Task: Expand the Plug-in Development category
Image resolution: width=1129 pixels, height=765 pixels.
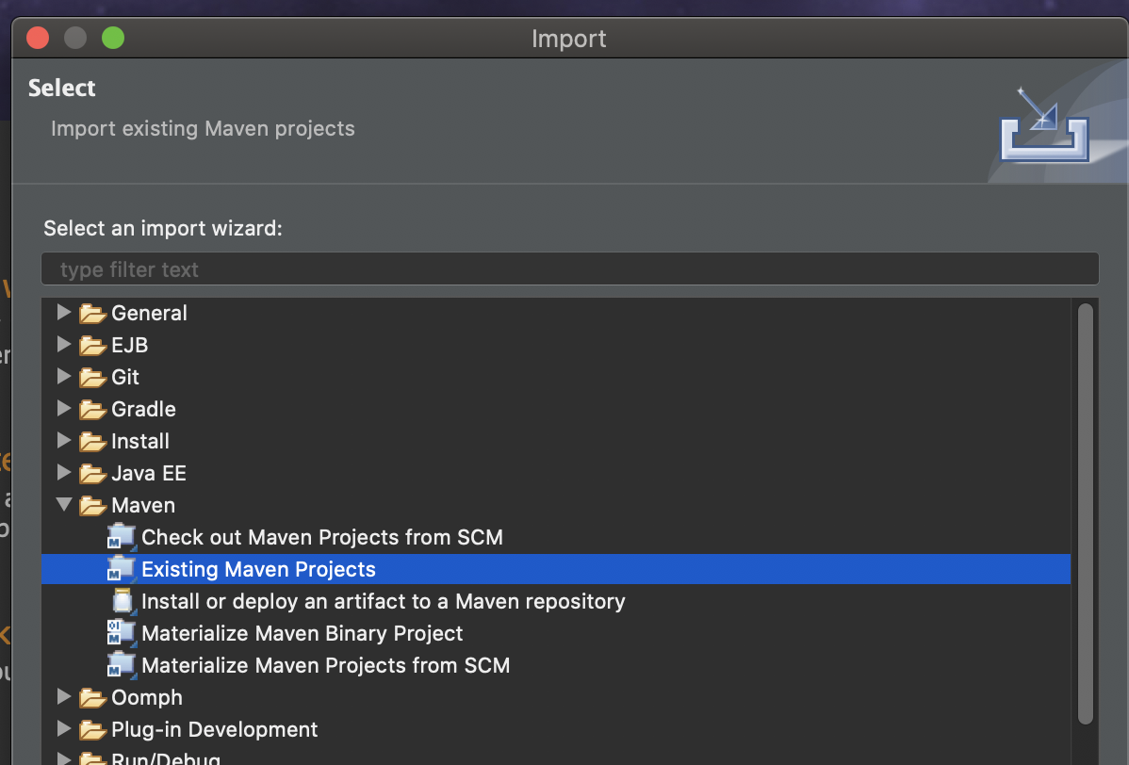Action: [x=64, y=728]
